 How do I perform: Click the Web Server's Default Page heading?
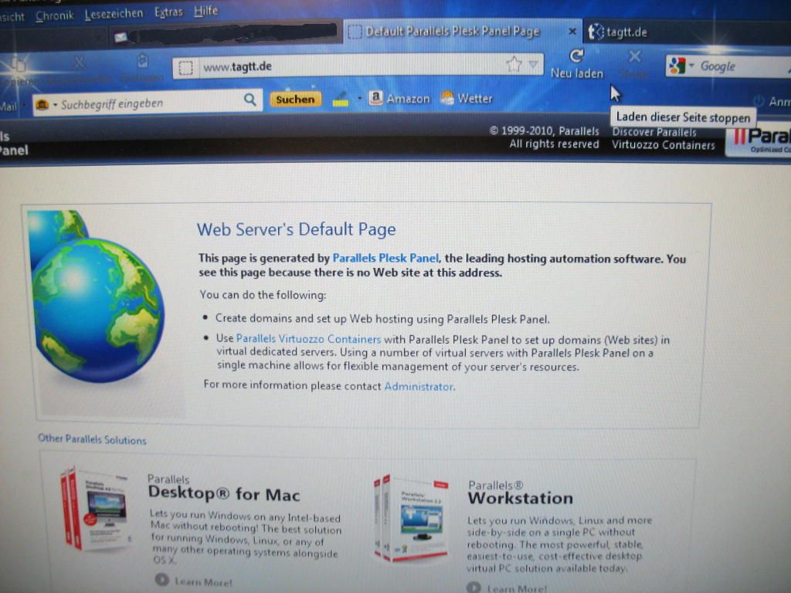pos(296,229)
